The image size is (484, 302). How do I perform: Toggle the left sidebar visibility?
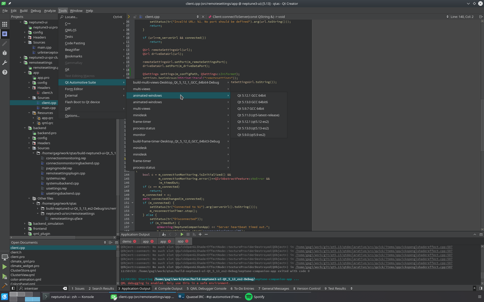13,288
